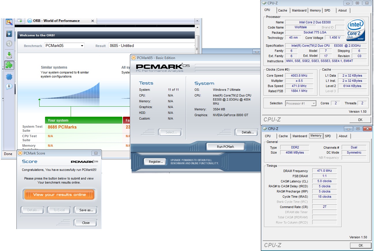The height and width of the screenshot is (251, 374).
Task: Click the Done status bar text
Action: [8, 154]
